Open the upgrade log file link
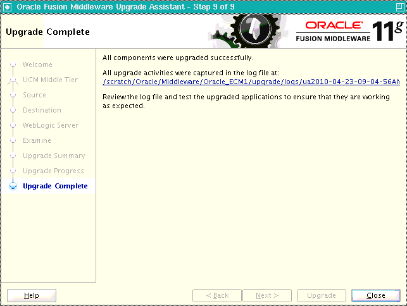The height and width of the screenshot is (306, 407). [x=251, y=82]
